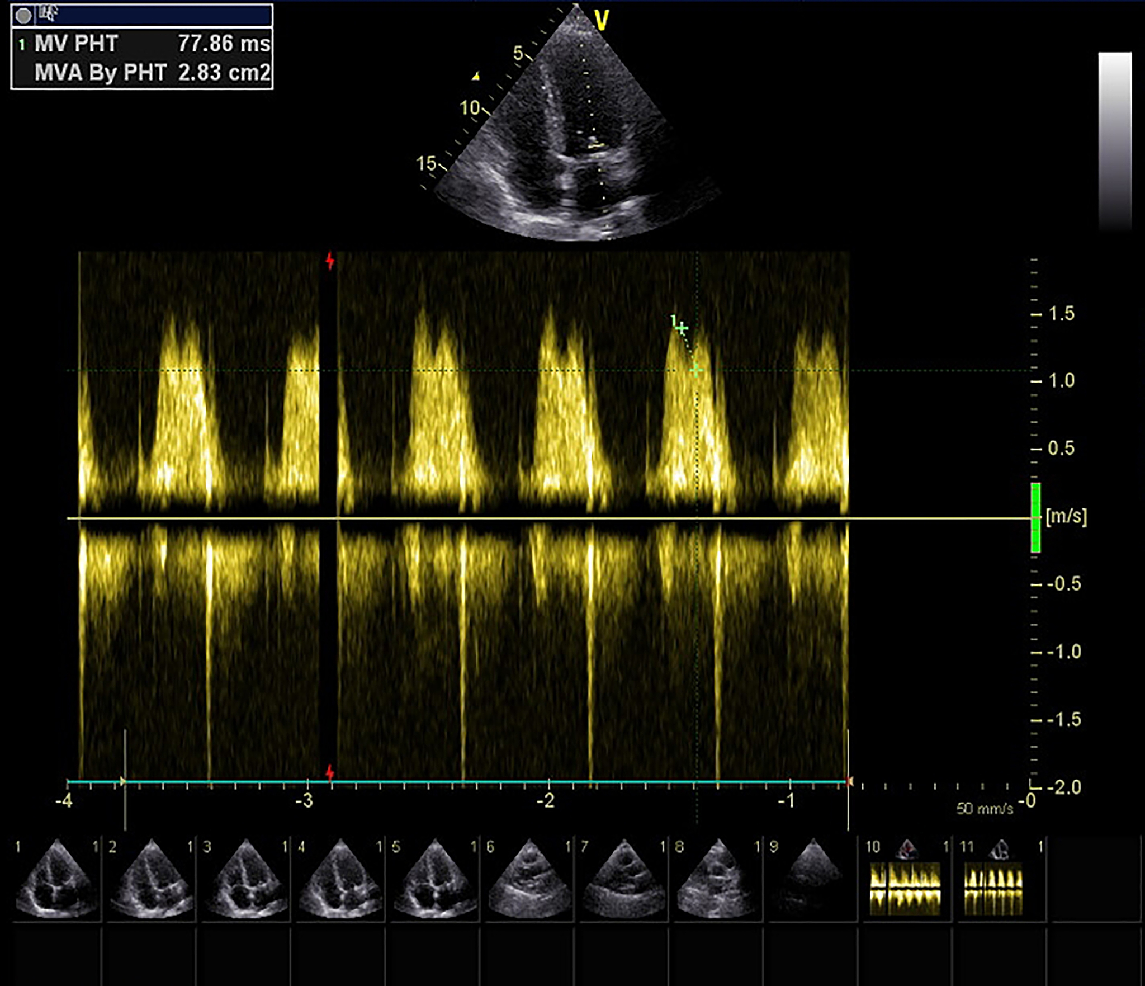Click the left timeline start marker
1145x986 pixels.
(x=123, y=781)
